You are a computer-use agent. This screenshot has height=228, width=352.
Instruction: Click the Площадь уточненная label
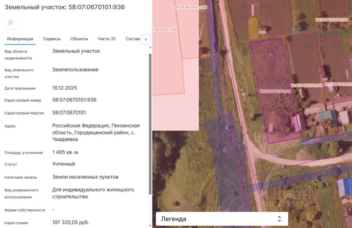click(x=23, y=153)
